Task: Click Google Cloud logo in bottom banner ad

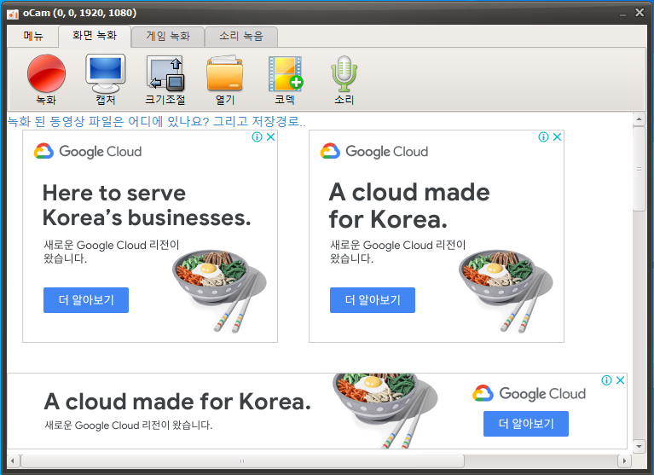Action: [529, 393]
